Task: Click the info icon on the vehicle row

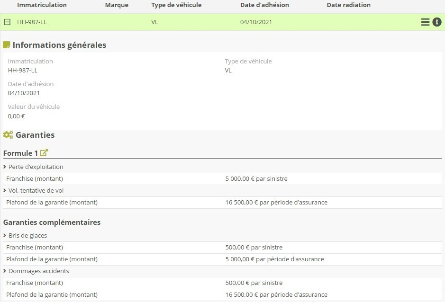Action: (x=437, y=22)
